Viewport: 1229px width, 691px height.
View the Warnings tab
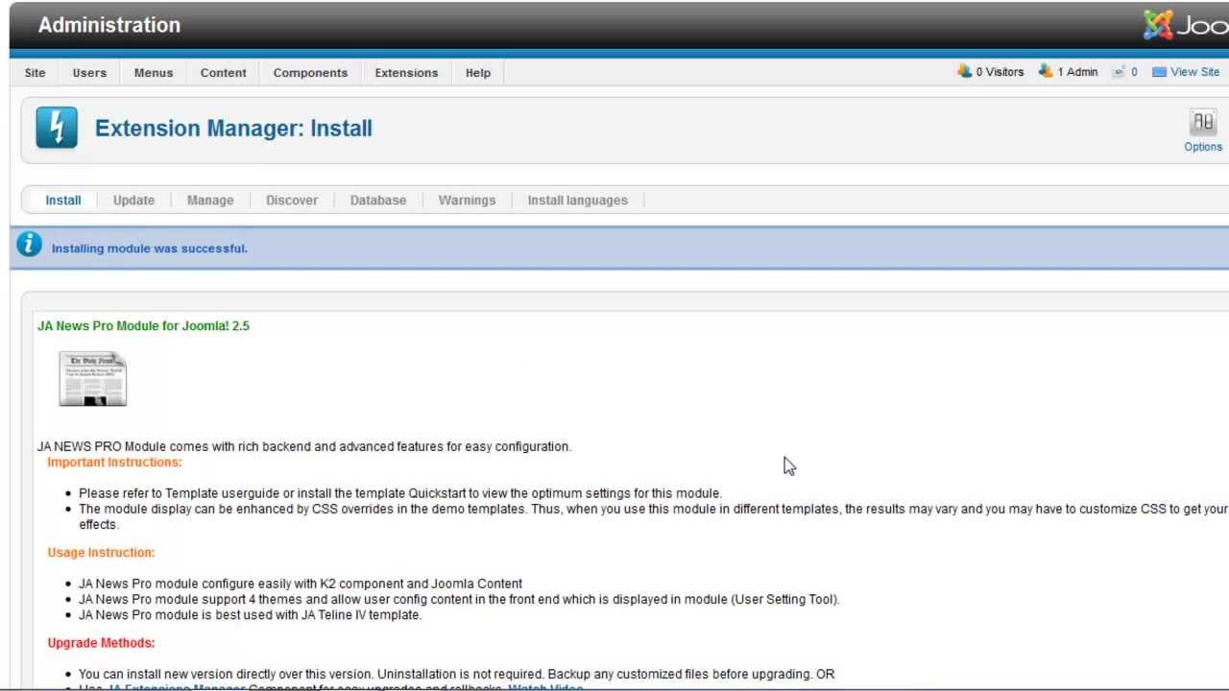(x=467, y=201)
